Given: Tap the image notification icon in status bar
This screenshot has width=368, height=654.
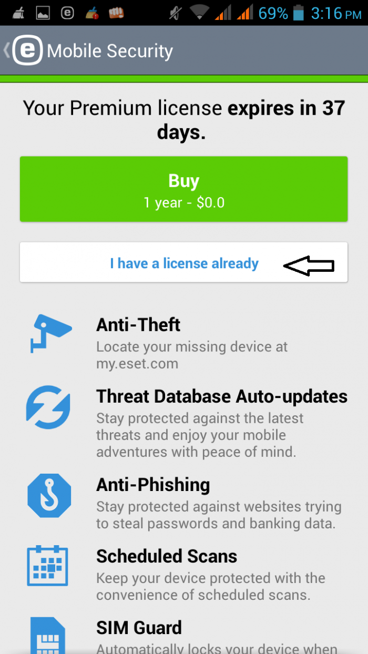Looking at the screenshot, I should pyautogui.click(x=42, y=13).
